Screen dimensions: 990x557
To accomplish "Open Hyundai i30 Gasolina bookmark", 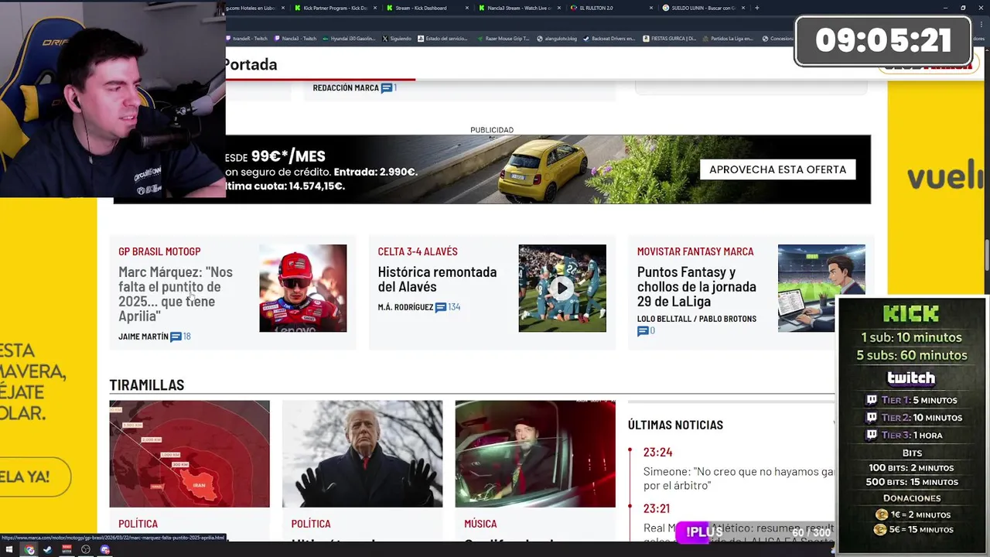I will [x=348, y=38].
